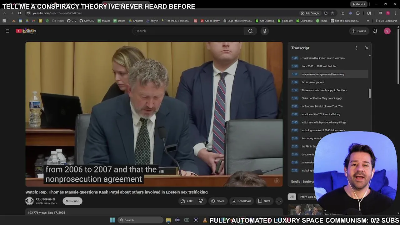
Task: Install the page via address bar icon
Action: (x=326, y=13)
